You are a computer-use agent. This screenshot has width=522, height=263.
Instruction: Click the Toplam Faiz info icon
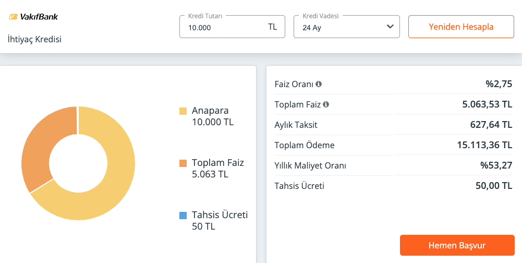click(326, 104)
